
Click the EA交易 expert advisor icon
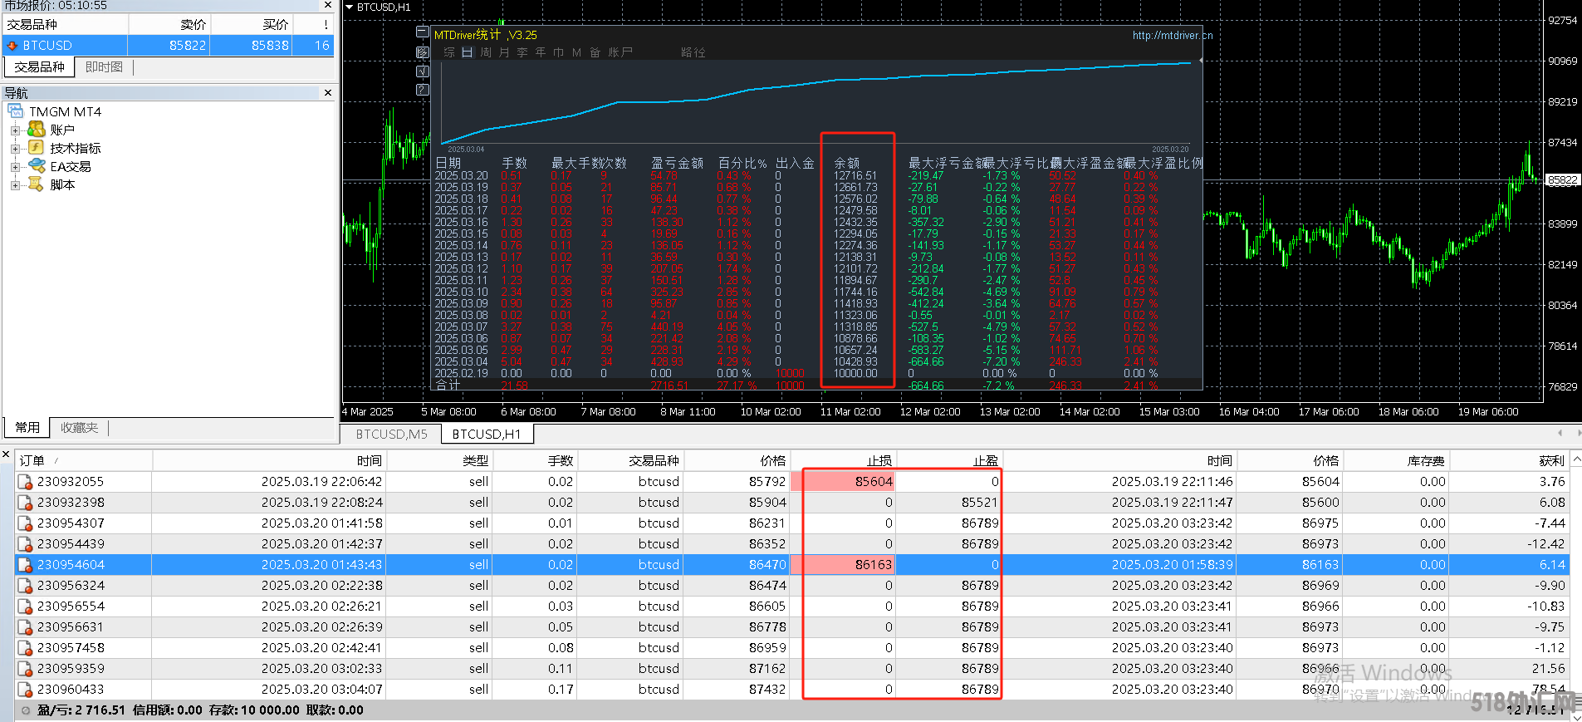point(37,166)
